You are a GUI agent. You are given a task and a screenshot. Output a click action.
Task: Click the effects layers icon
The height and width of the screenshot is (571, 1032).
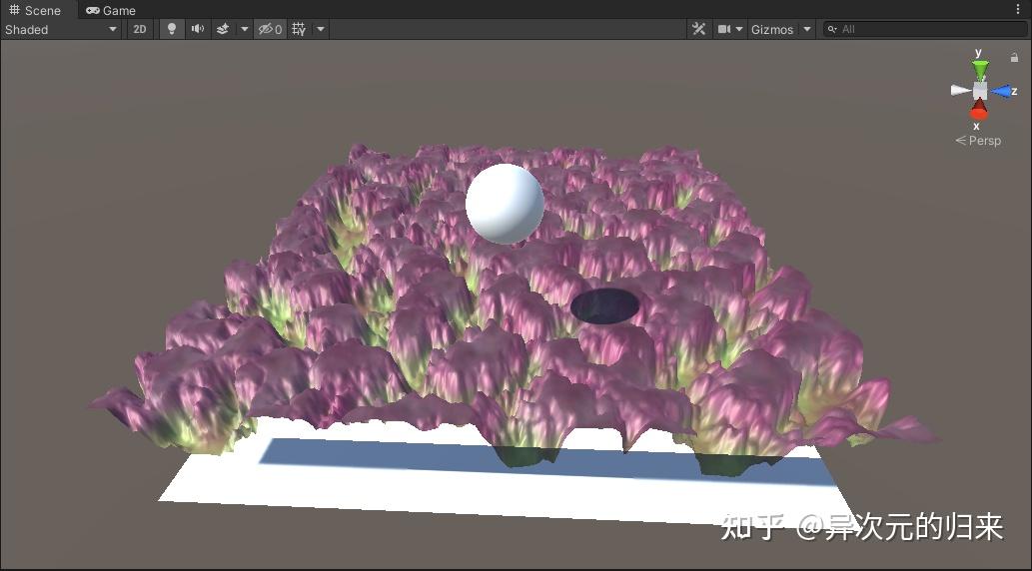coord(223,29)
